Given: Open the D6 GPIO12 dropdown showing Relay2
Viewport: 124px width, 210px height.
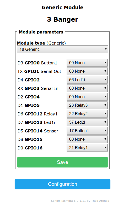Looking at the screenshot, I should pyautogui.click(x=87, y=114).
